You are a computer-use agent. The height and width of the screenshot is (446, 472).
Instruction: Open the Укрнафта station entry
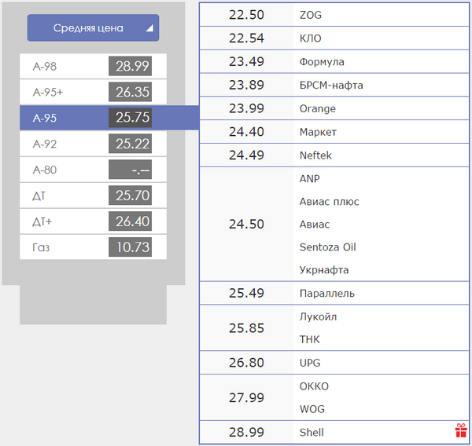323,270
